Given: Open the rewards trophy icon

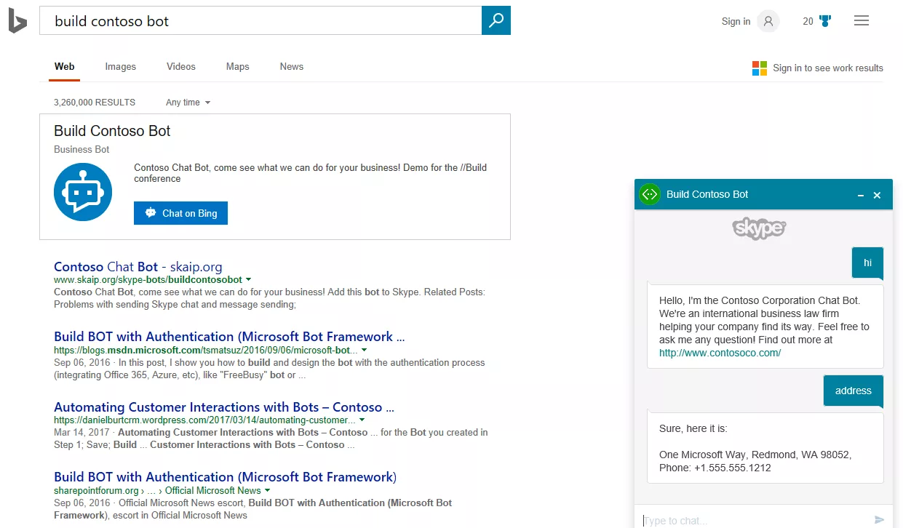Looking at the screenshot, I should coord(825,21).
